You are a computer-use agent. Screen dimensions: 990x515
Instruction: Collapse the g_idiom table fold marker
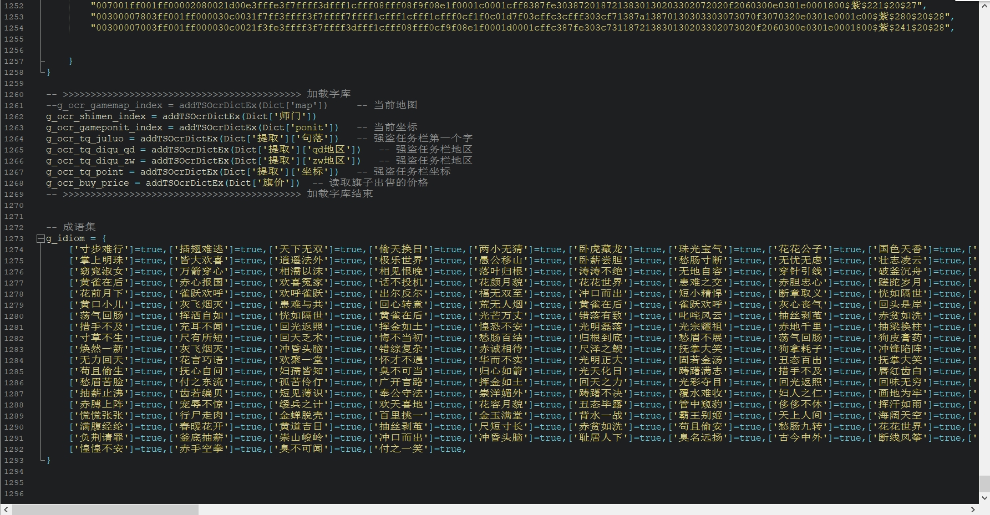pos(40,238)
